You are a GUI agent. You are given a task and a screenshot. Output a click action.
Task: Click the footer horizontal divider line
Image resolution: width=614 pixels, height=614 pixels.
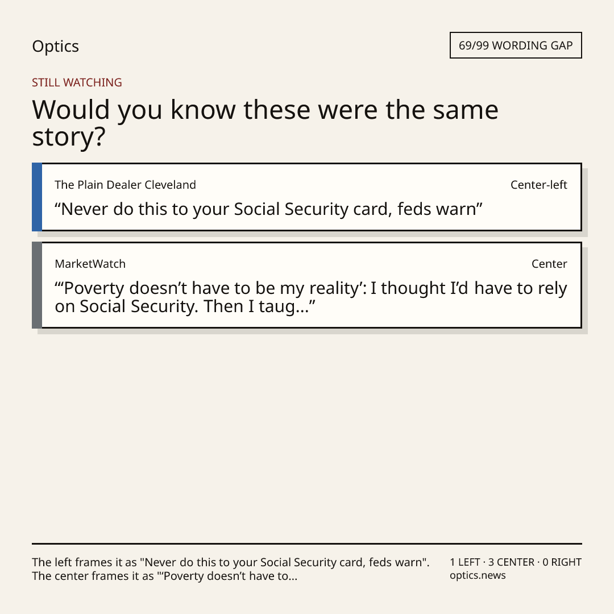tap(307, 544)
